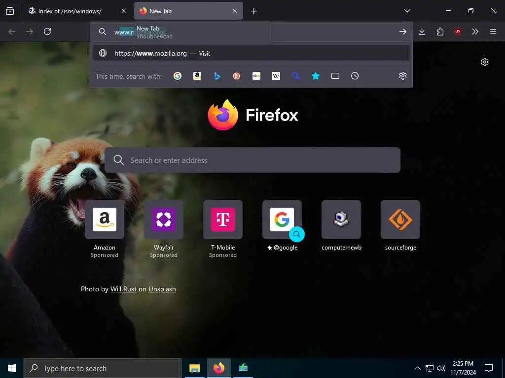This screenshot has height=378, width=505.
Task: Search this time with DuckDuckGo
Action: coord(237,76)
